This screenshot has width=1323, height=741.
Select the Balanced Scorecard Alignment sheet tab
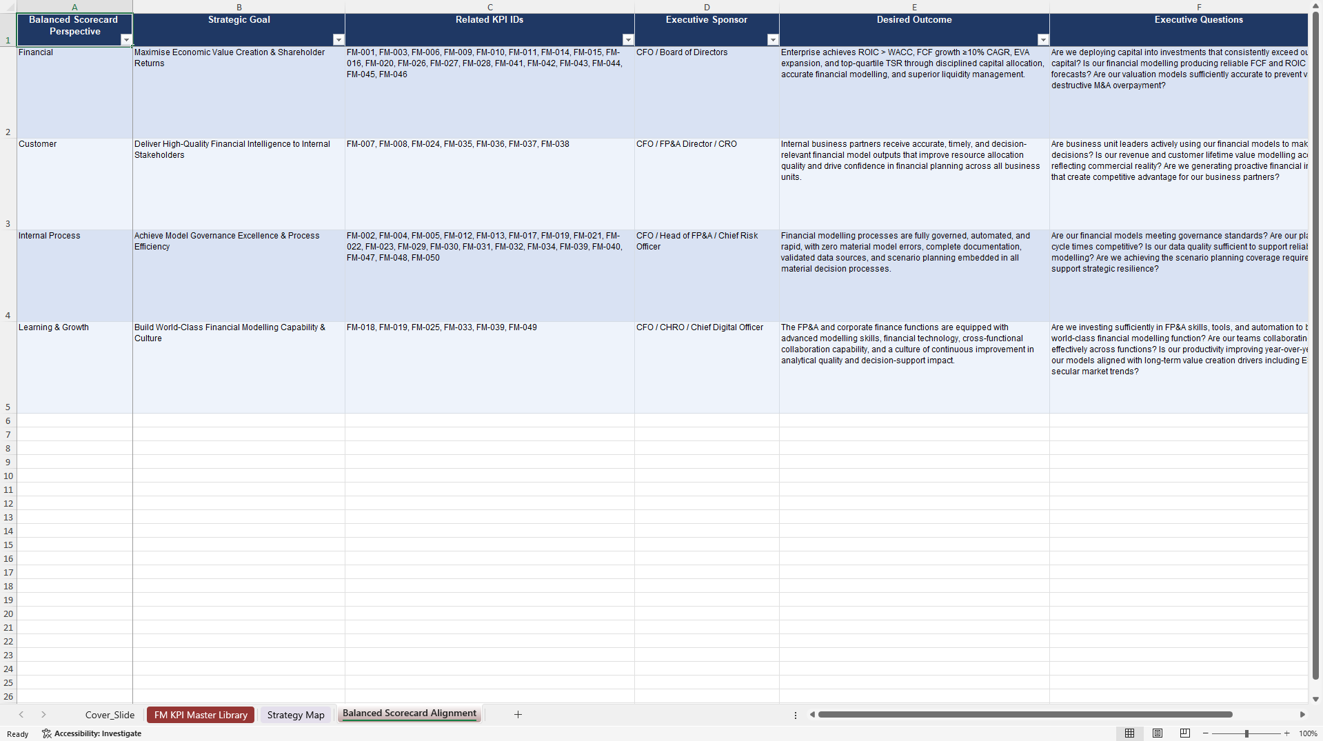click(x=410, y=713)
